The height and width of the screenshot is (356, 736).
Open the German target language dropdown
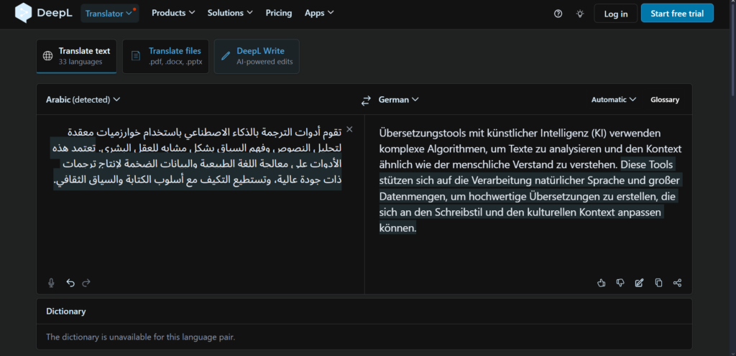click(398, 99)
